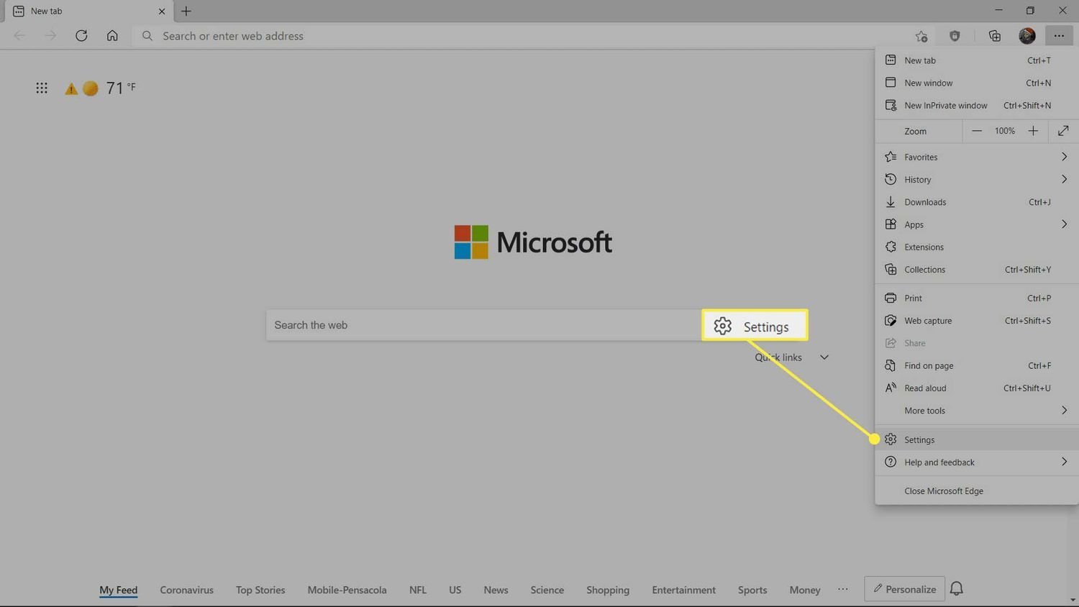Click the three-dot Settings and more button
This screenshot has width=1079, height=607.
pos(1059,35)
